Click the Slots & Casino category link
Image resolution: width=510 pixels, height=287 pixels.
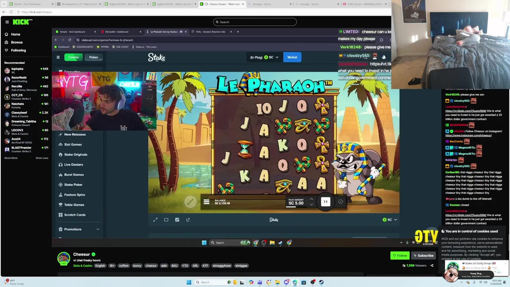point(83,265)
